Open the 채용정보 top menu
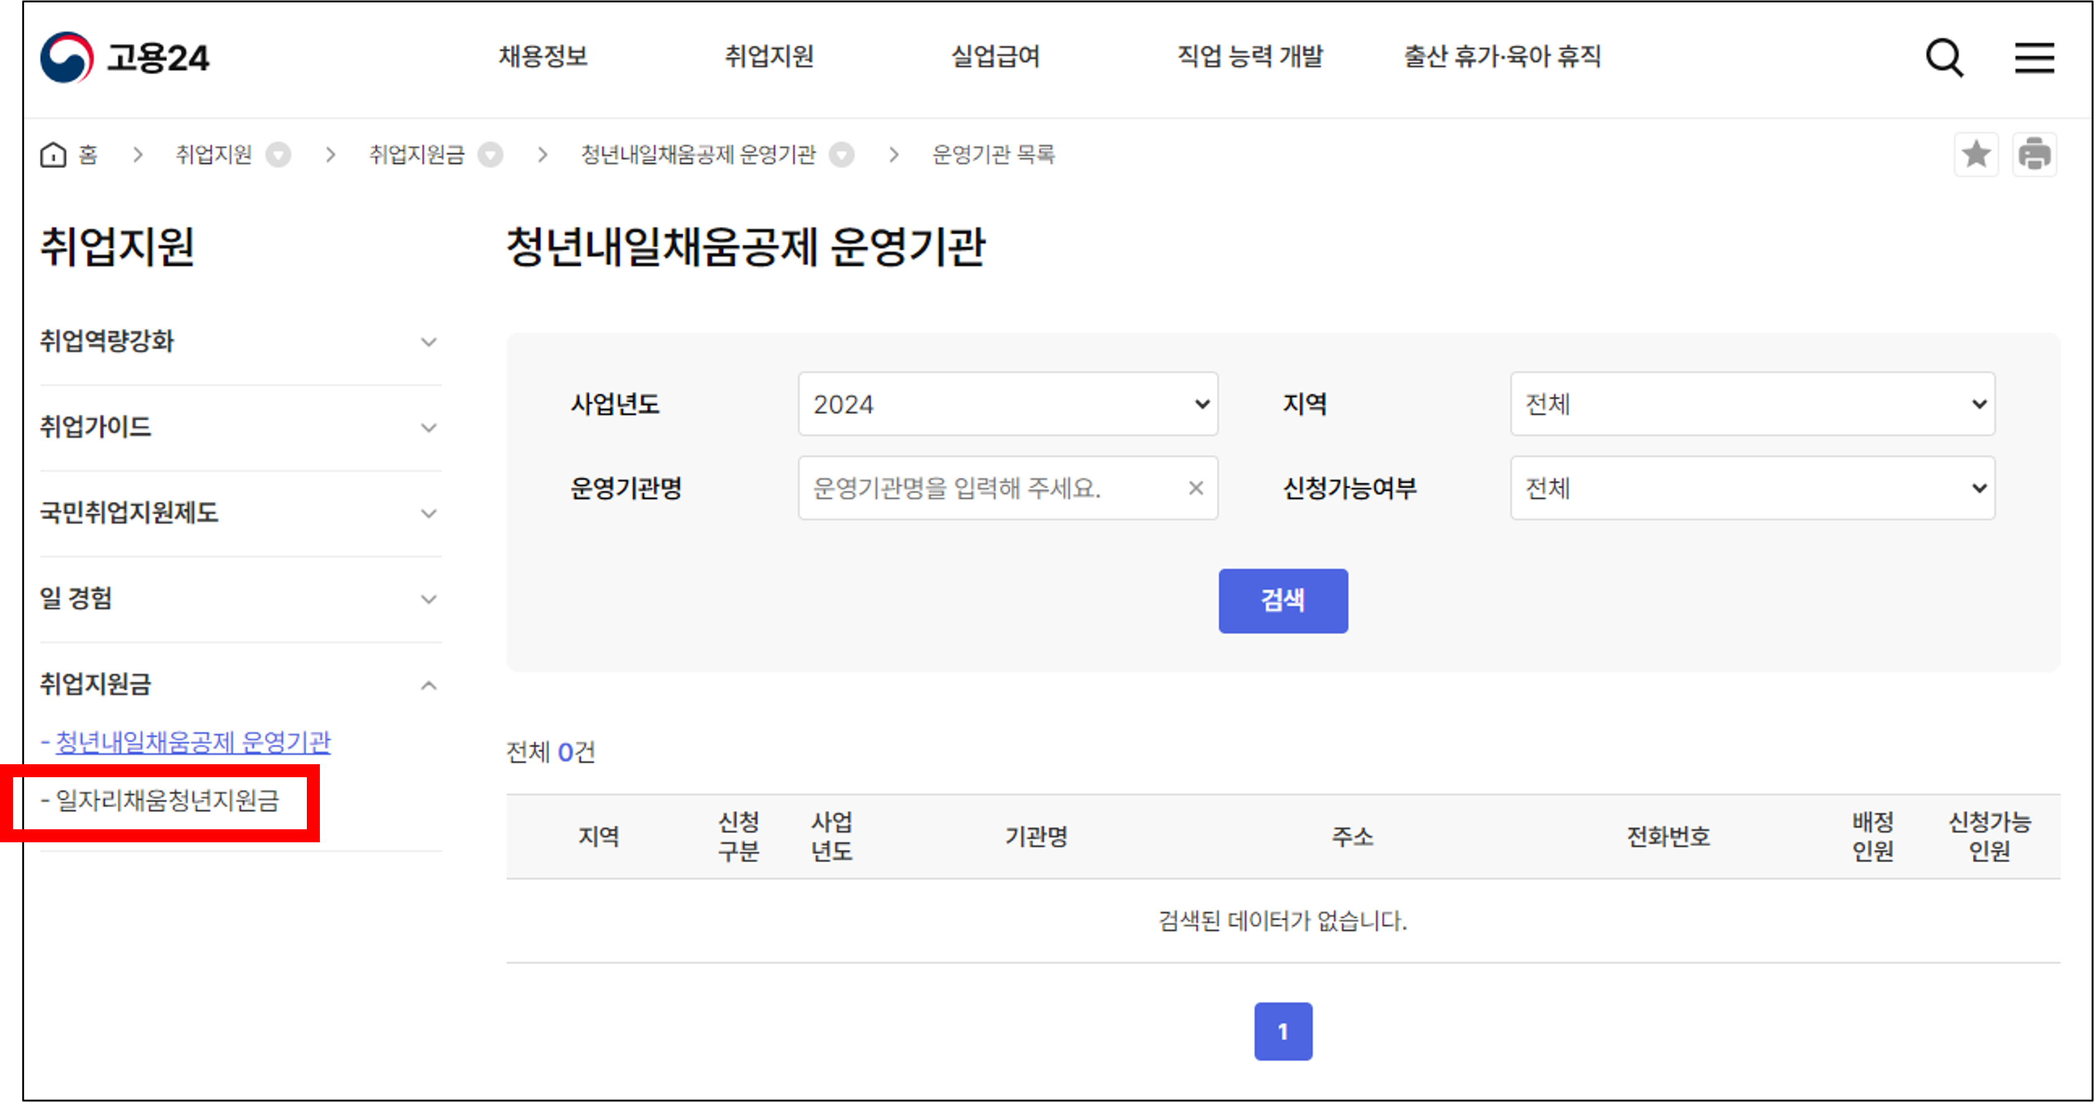Viewport: 2094px width, 1102px height. (x=543, y=56)
